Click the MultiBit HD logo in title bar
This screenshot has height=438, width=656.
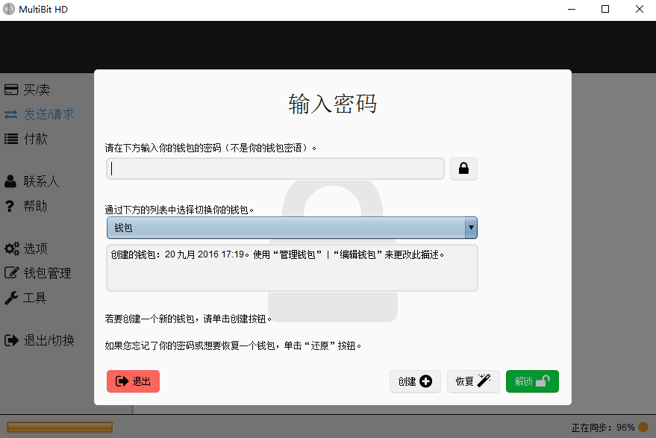coord(9,9)
